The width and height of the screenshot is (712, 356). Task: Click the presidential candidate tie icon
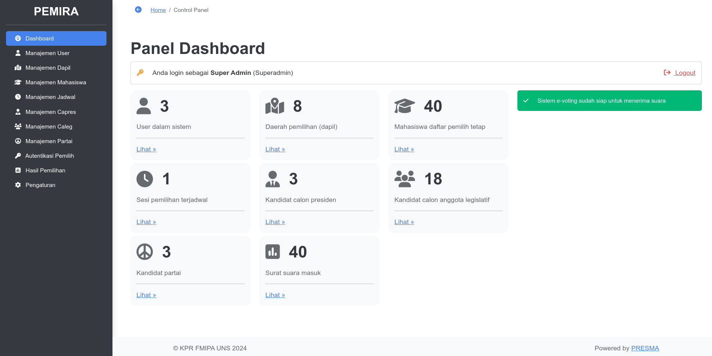[x=273, y=179]
